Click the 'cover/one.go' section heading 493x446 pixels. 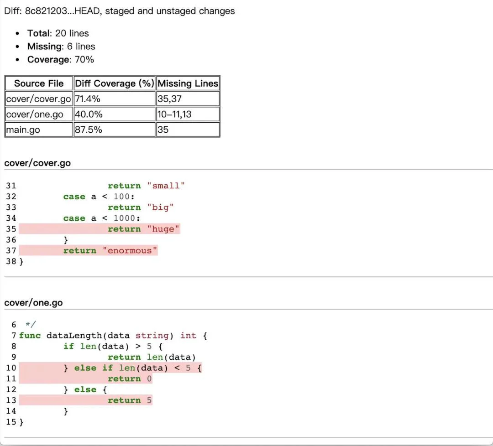click(x=33, y=303)
